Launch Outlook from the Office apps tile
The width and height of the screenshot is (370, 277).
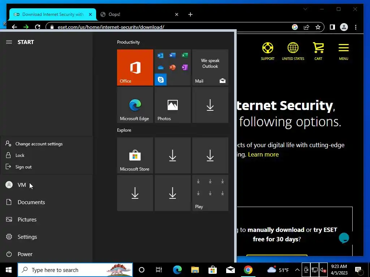[x=160, y=56]
